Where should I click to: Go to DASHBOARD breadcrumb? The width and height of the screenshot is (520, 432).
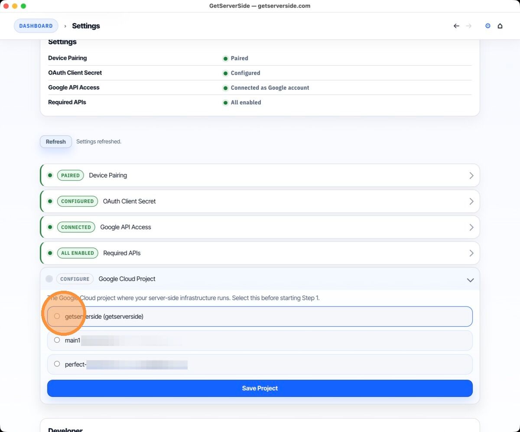coord(36,26)
